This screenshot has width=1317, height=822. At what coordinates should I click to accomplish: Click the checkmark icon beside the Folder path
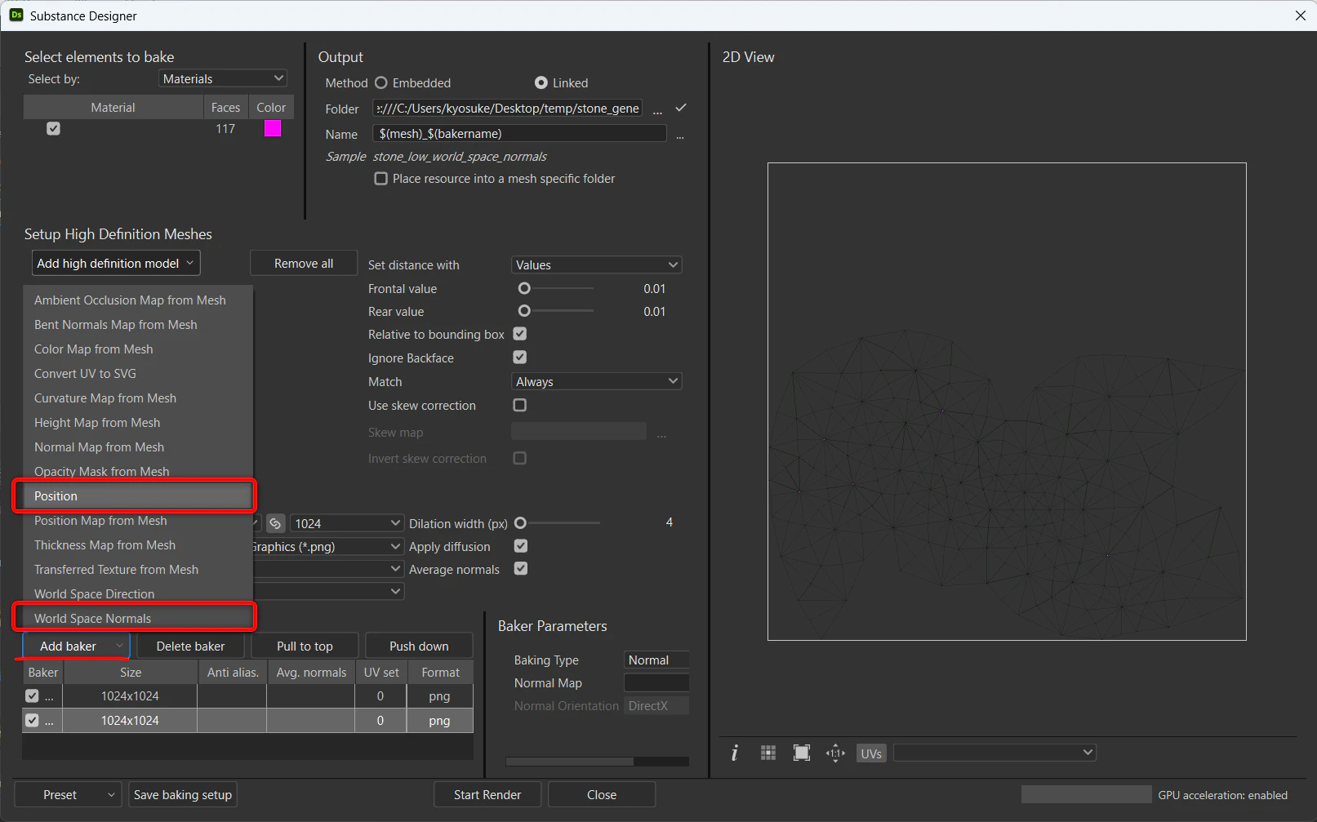(681, 108)
